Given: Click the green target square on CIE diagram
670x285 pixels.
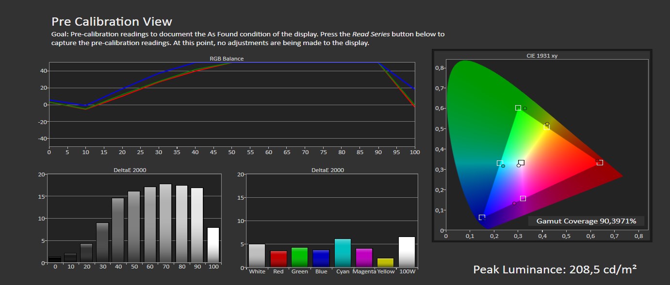Looking at the screenshot, I should (x=518, y=108).
